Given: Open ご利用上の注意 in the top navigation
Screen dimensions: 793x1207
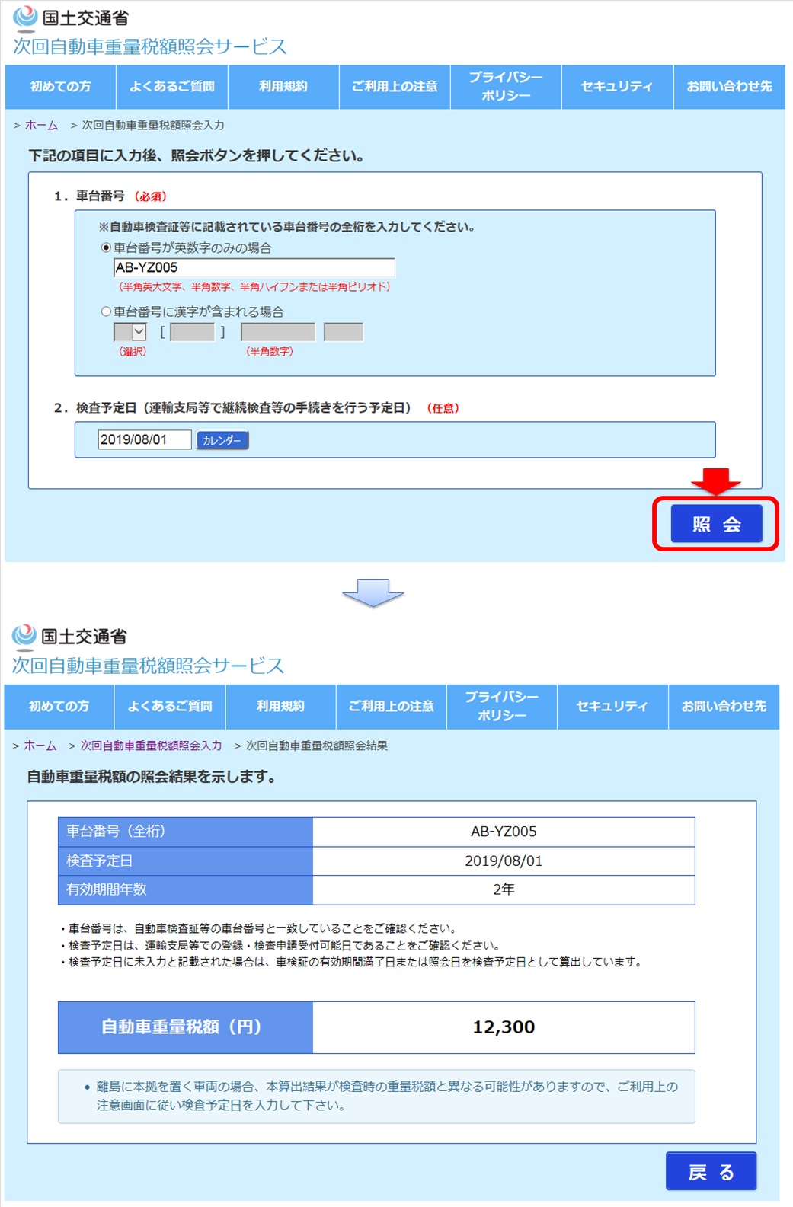Looking at the screenshot, I should click(x=394, y=87).
